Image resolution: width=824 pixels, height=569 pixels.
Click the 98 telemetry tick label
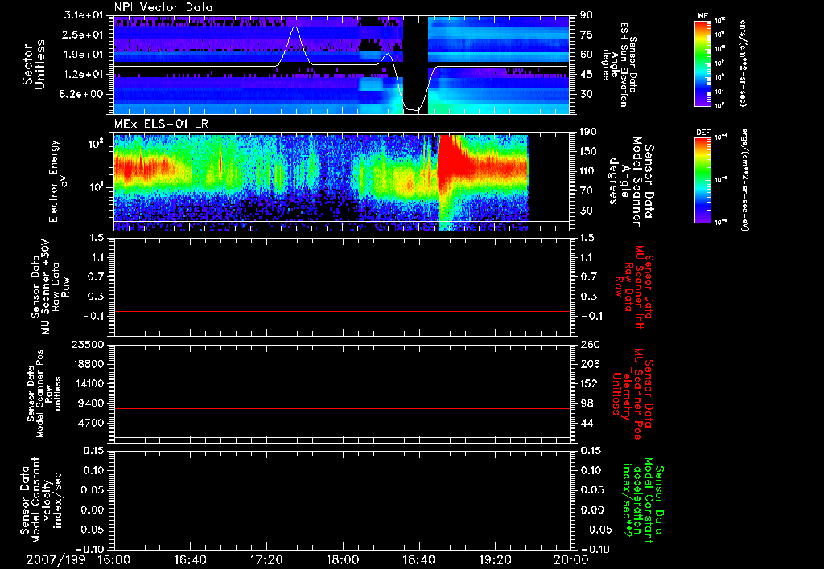pos(586,403)
